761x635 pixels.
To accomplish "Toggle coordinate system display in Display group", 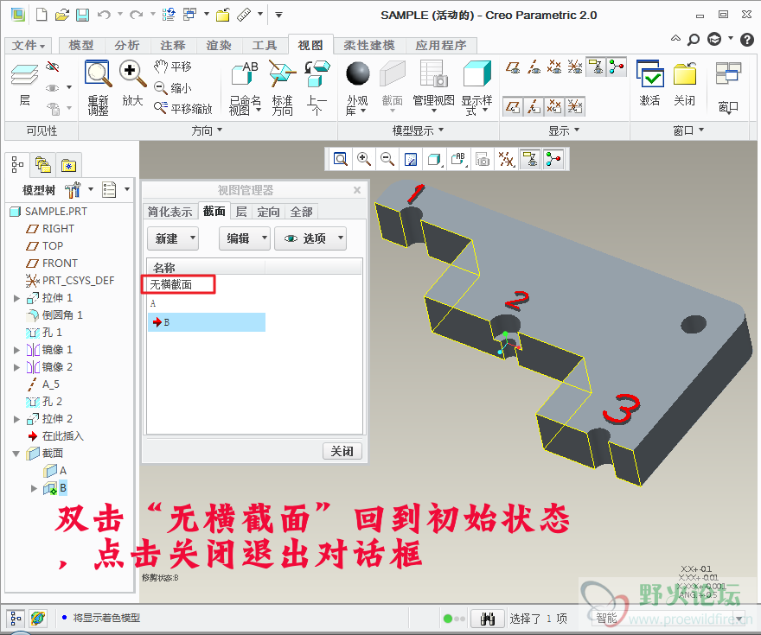I will point(575,67).
